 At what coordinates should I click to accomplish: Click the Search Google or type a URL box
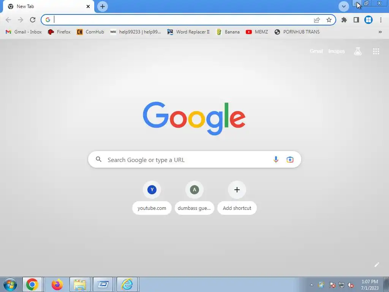point(194,159)
